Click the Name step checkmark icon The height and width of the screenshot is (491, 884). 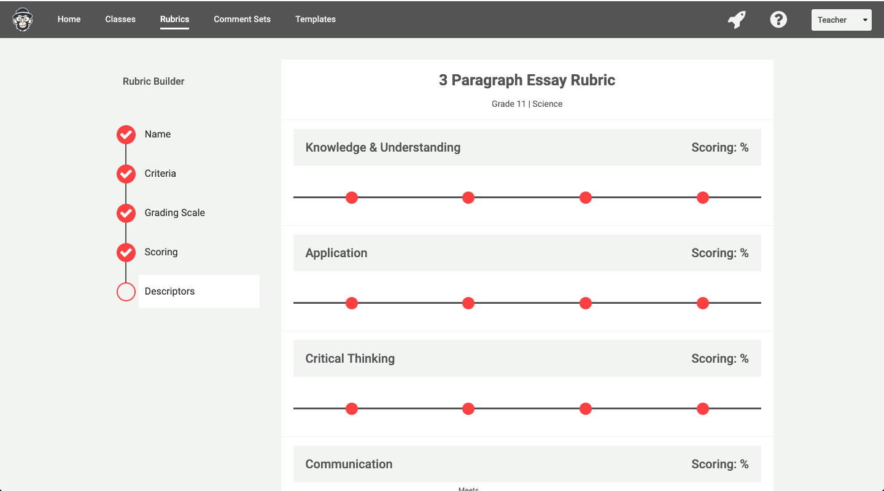[126, 134]
